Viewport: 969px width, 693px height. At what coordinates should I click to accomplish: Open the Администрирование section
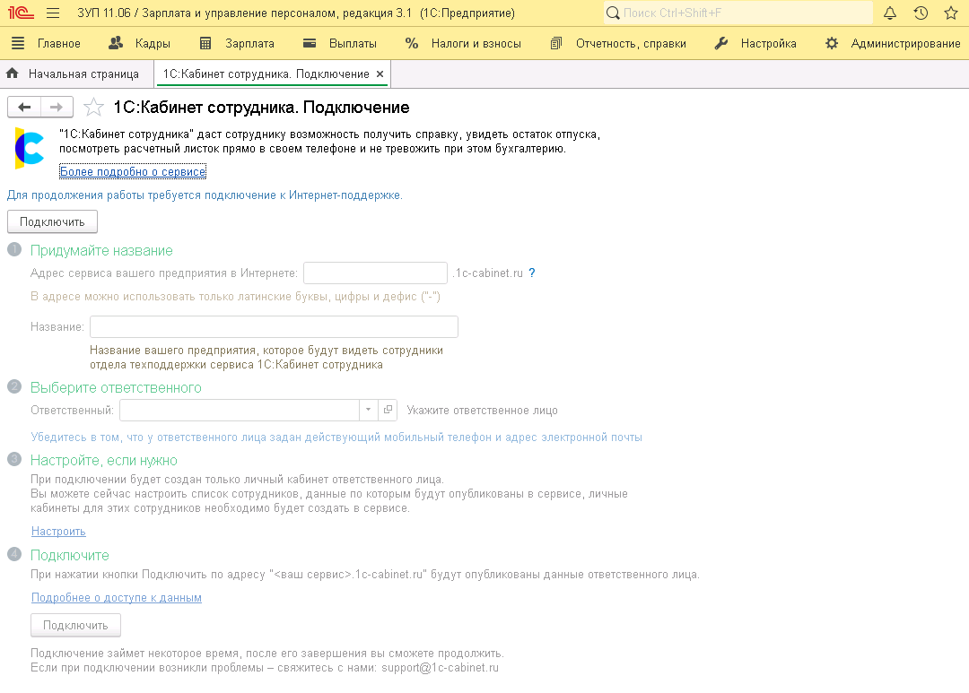coord(905,43)
